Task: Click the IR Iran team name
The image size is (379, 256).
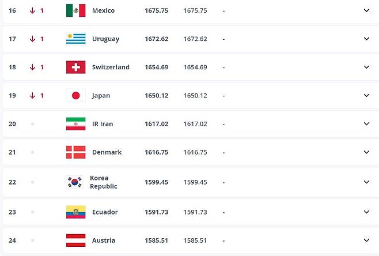Action: [x=103, y=124]
